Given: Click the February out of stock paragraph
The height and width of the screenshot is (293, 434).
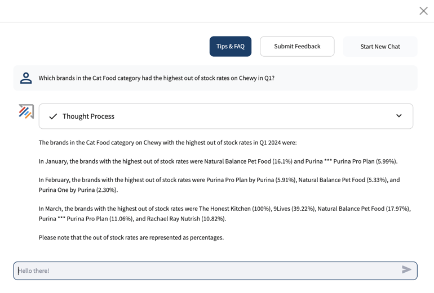Looking at the screenshot, I should click(219, 185).
